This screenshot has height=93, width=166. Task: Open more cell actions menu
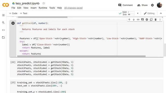[160, 20]
